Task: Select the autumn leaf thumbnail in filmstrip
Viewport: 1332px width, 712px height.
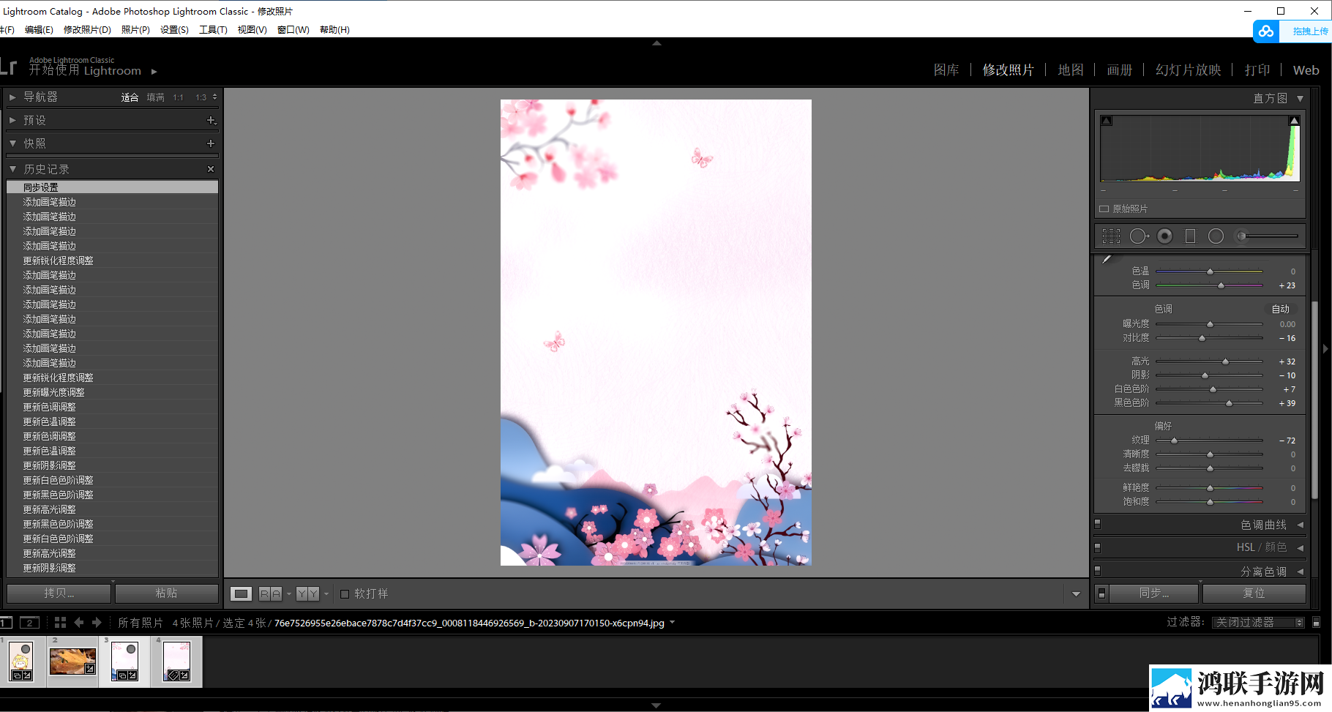Action: (x=72, y=662)
